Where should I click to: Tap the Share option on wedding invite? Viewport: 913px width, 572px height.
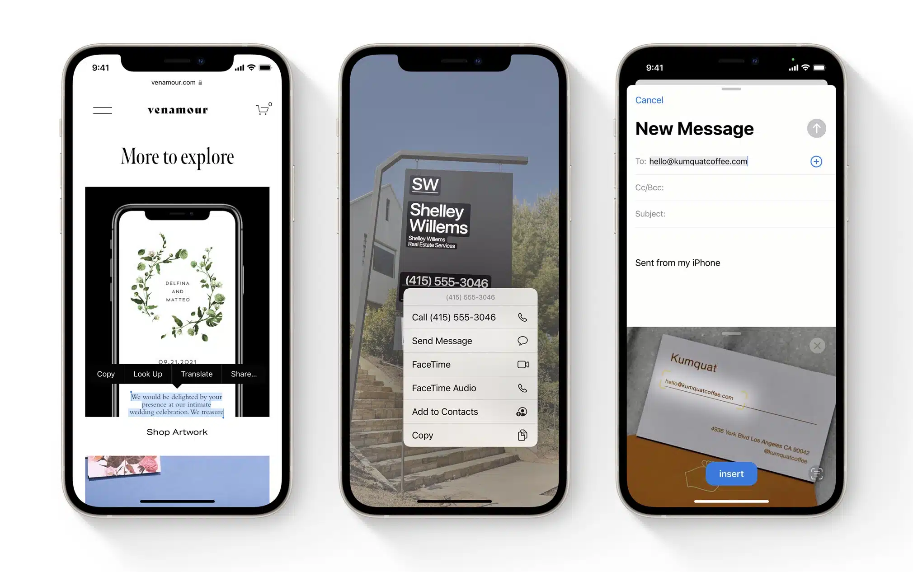click(x=243, y=374)
